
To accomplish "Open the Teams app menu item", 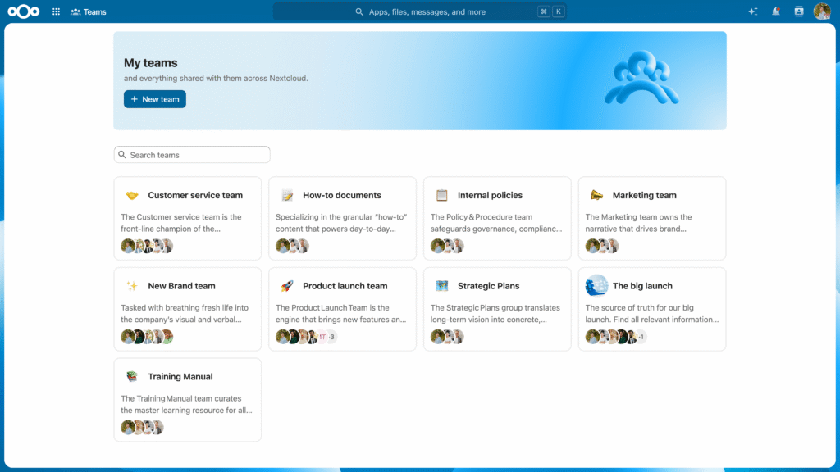I will coord(89,11).
